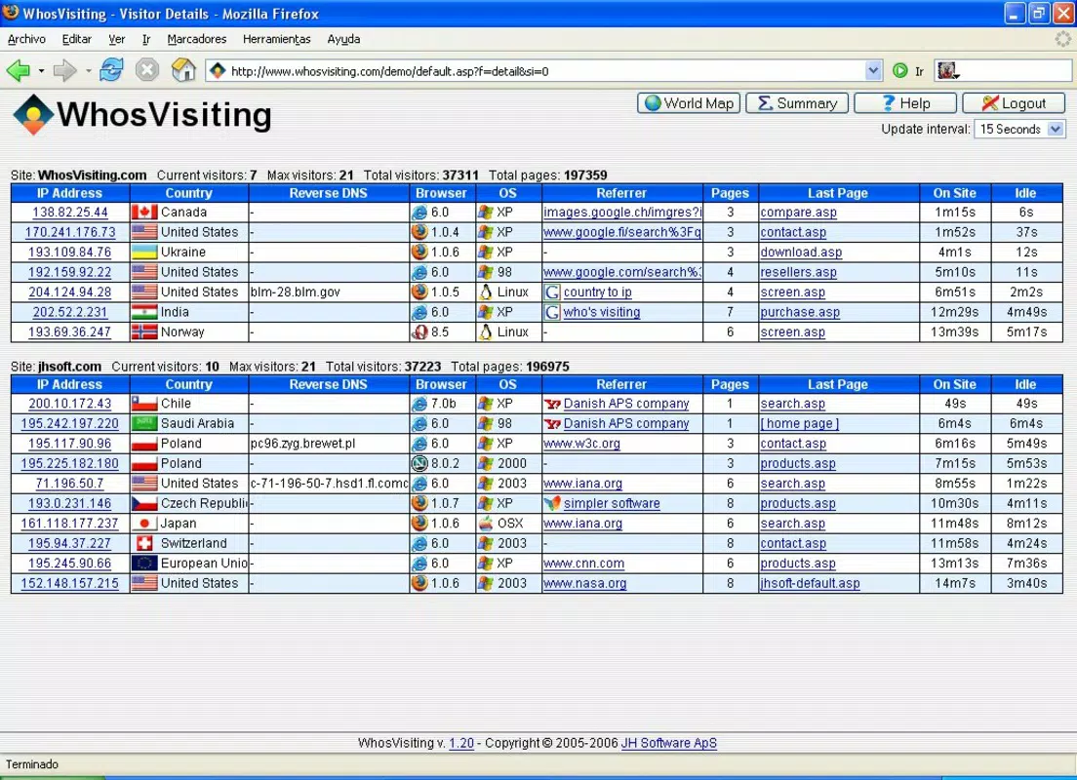Open the Marcadores menu
Viewport: 1077px width, 780px height.
pos(197,39)
